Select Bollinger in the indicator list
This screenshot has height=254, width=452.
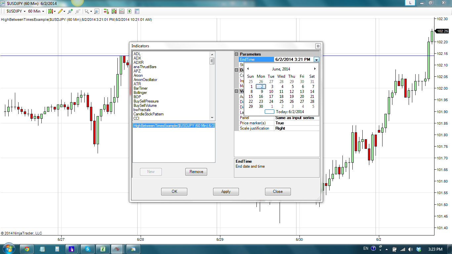(140, 93)
